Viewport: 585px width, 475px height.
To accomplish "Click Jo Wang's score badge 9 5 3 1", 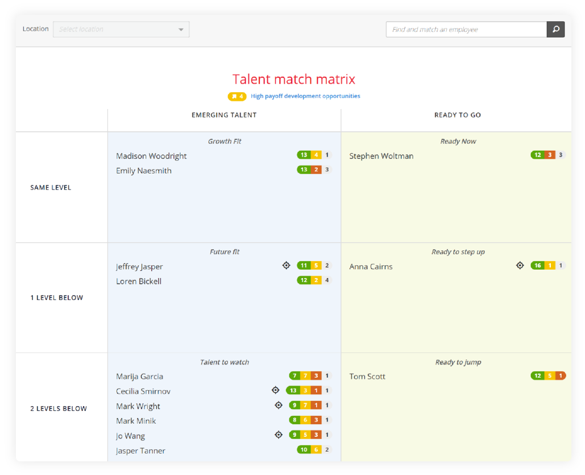I will coord(310,435).
